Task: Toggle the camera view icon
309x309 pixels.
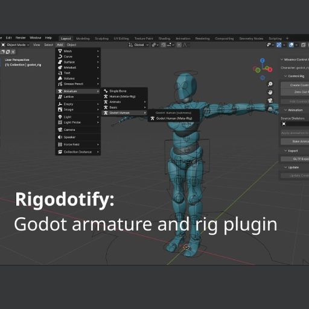Action: tap(270, 101)
